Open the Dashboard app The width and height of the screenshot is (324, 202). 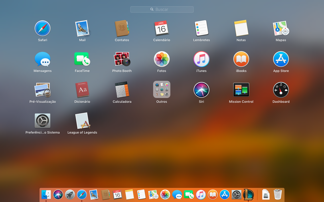pyautogui.click(x=281, y=90)
